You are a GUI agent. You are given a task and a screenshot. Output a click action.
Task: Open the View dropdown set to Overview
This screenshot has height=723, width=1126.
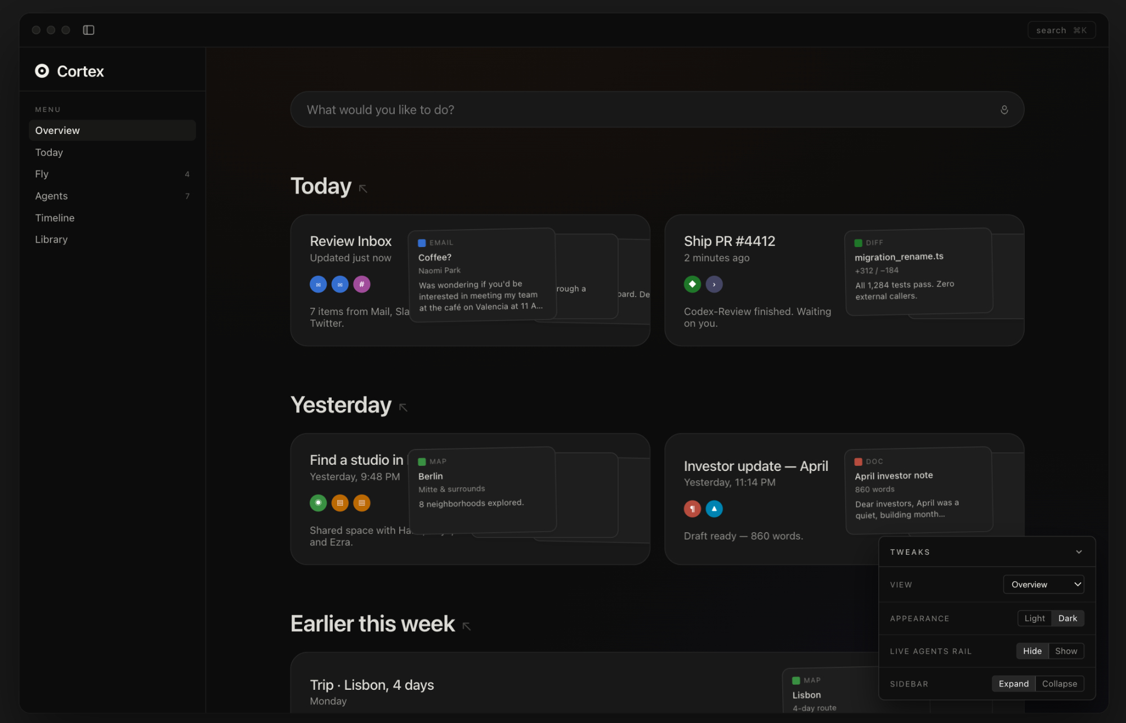click(1043, 585)
